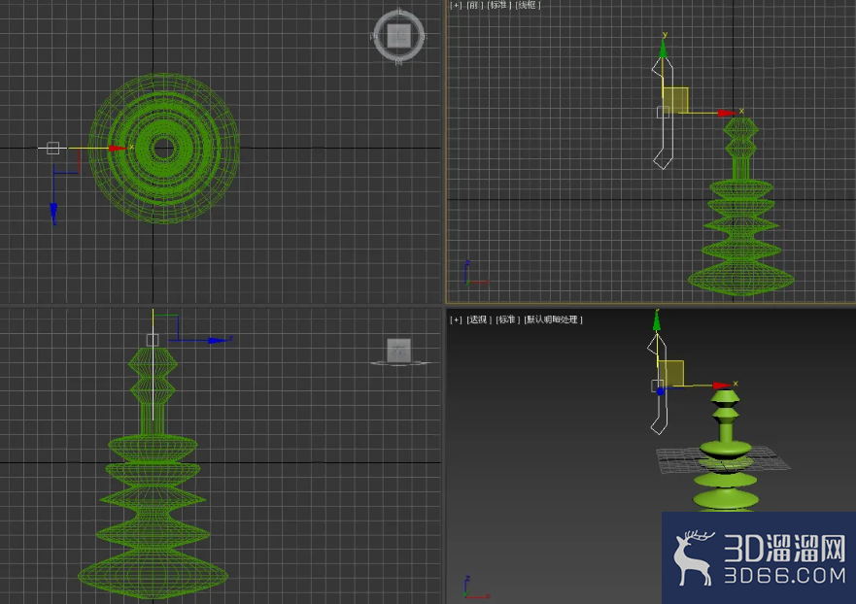856x604 pixels.
Task: Click the green Y axis arrow in perspective viewport
Action: pyautogui.click(x=657, y=321)
